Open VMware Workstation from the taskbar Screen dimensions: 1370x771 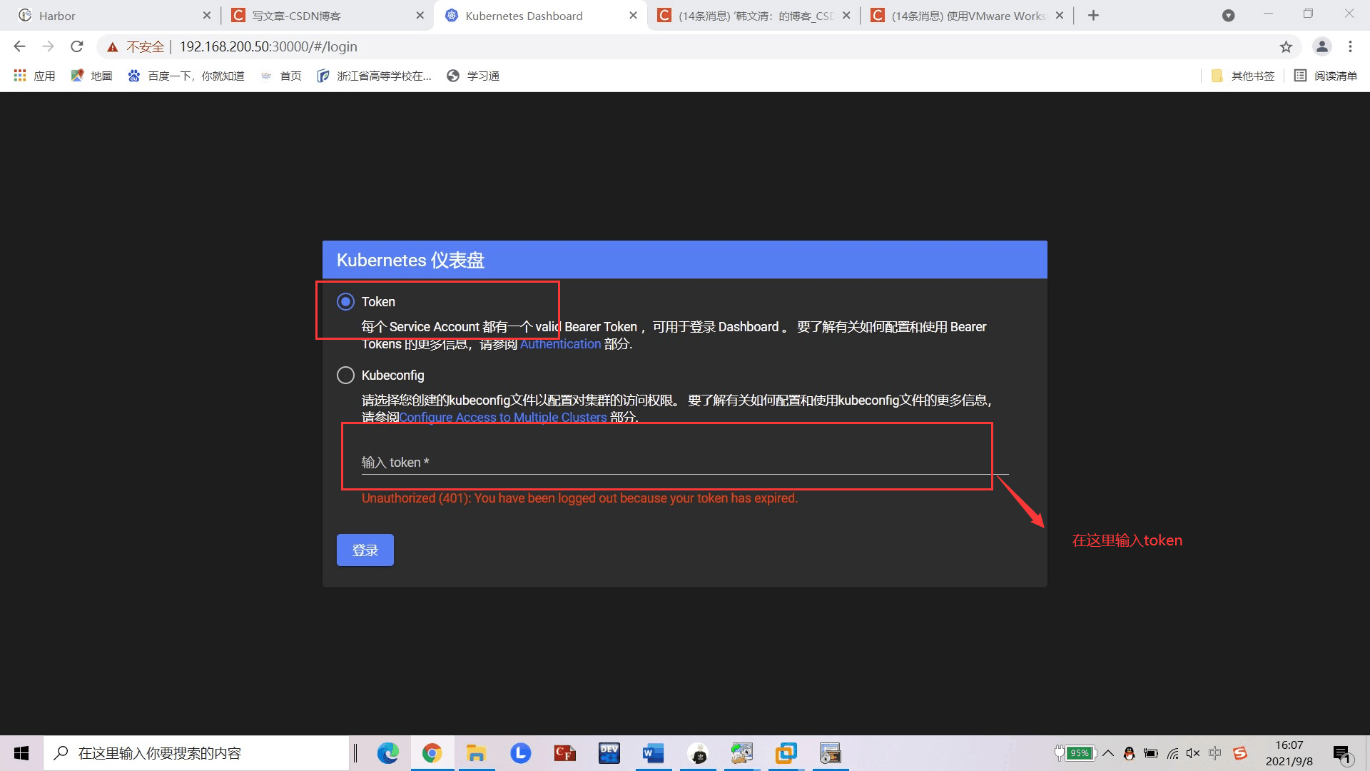pos(785,753)
